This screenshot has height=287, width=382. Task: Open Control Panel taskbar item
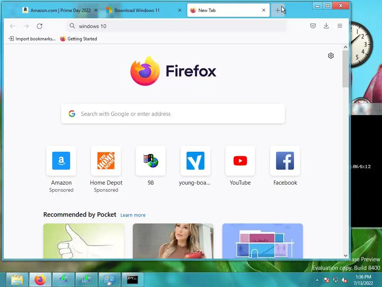110,280
